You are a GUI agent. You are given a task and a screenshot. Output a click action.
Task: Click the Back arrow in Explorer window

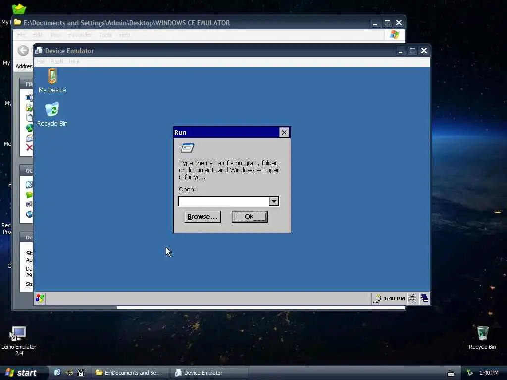pyautogui.click(x=23, y=50)
